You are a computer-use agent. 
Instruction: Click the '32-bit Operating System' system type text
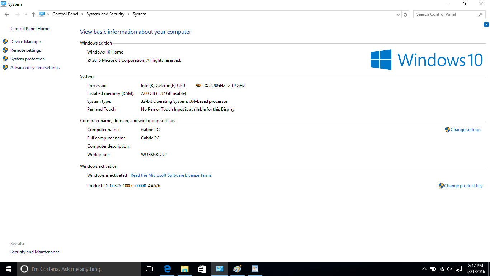coord(164,101)
